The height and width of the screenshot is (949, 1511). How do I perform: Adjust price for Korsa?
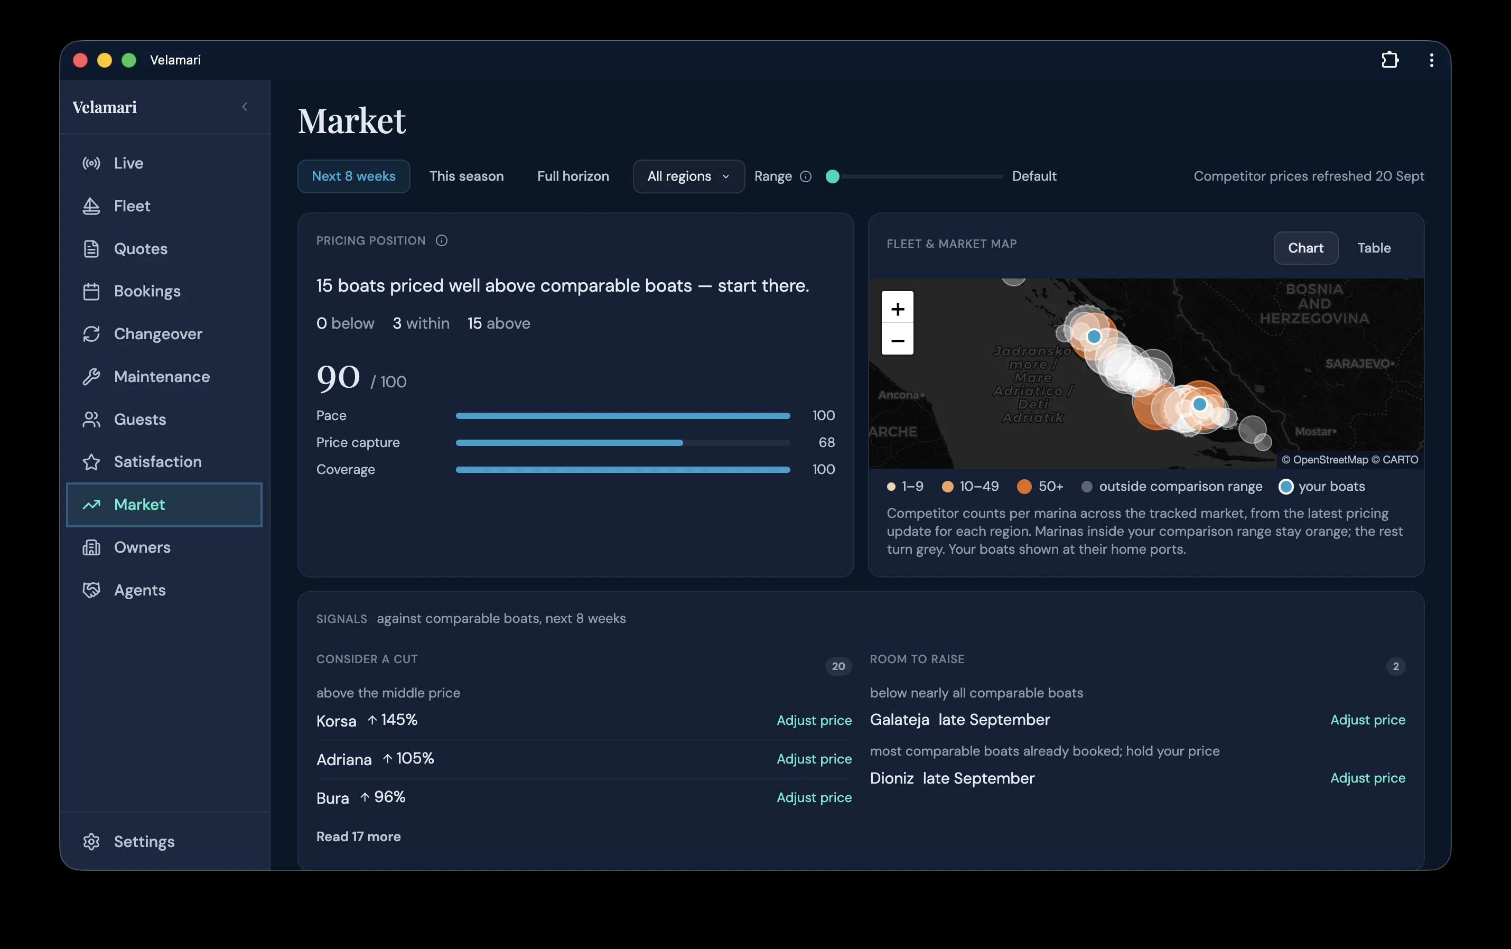(814, 721)
